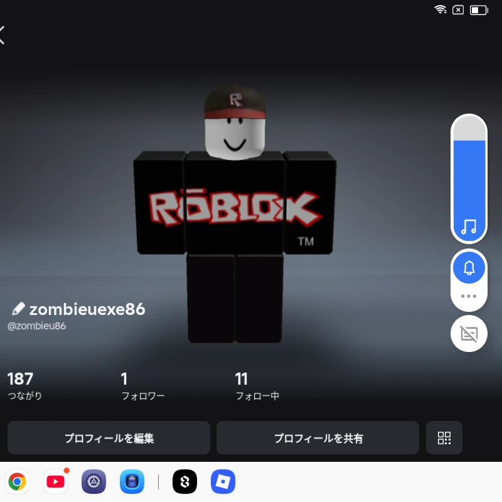Open the QR code button
The width and height of the screenshot is (502, 502).
click(444, 437)
